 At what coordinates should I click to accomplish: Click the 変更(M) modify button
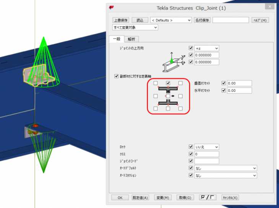click(163, 198)
